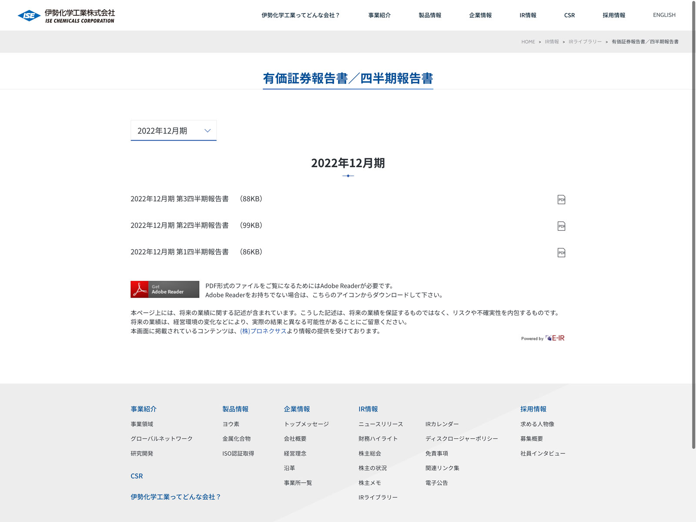This screenshot has height=522, width=696.
Task: Open footer link トップメッセージ
Action: [306, 424]
